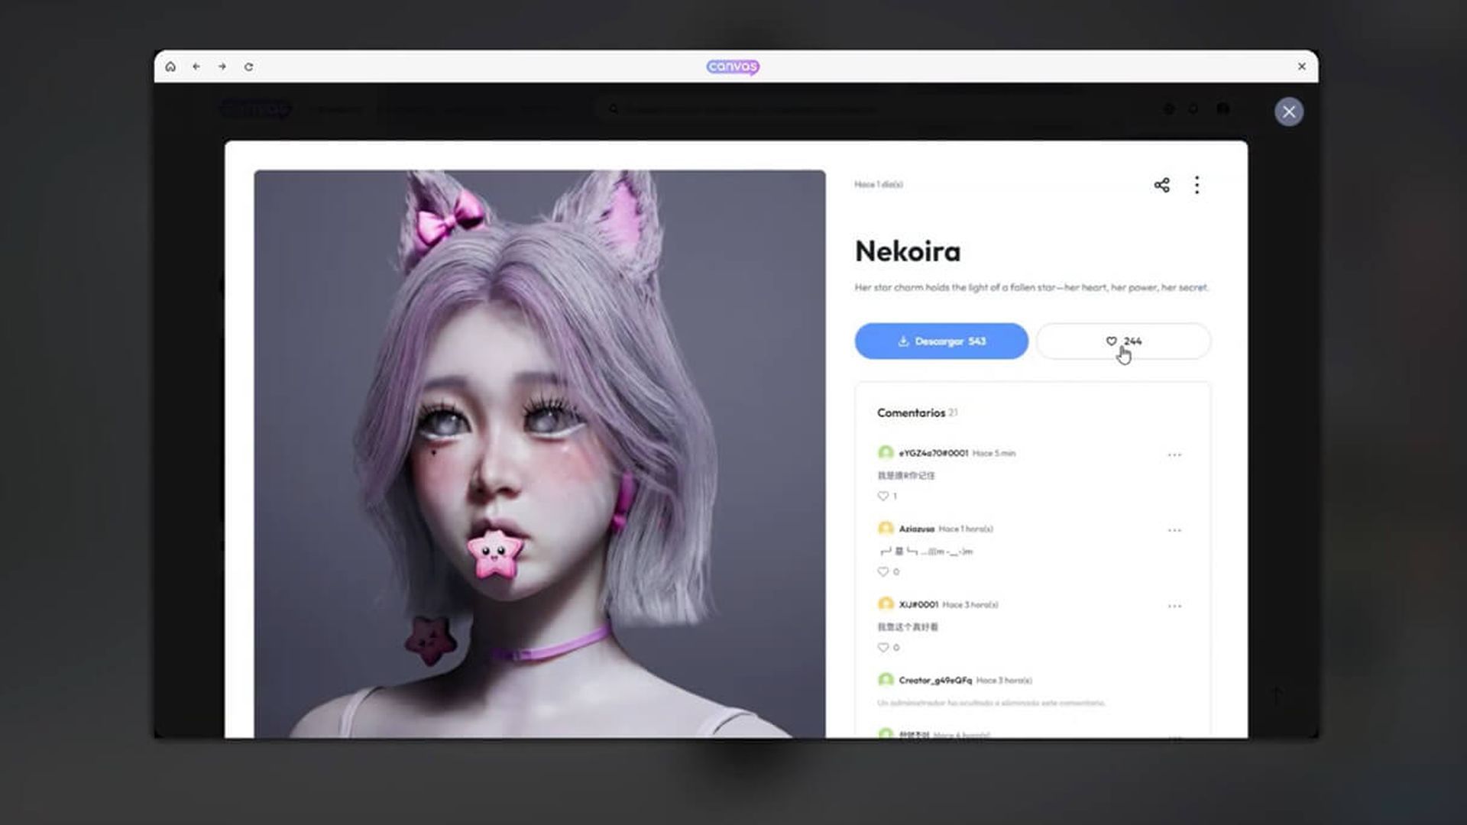
Task: Click the Comentarios section heading
Action: [911, 412]
